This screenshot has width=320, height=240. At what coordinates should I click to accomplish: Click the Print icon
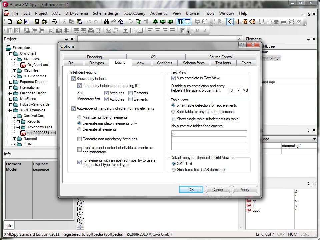(54, 22)
